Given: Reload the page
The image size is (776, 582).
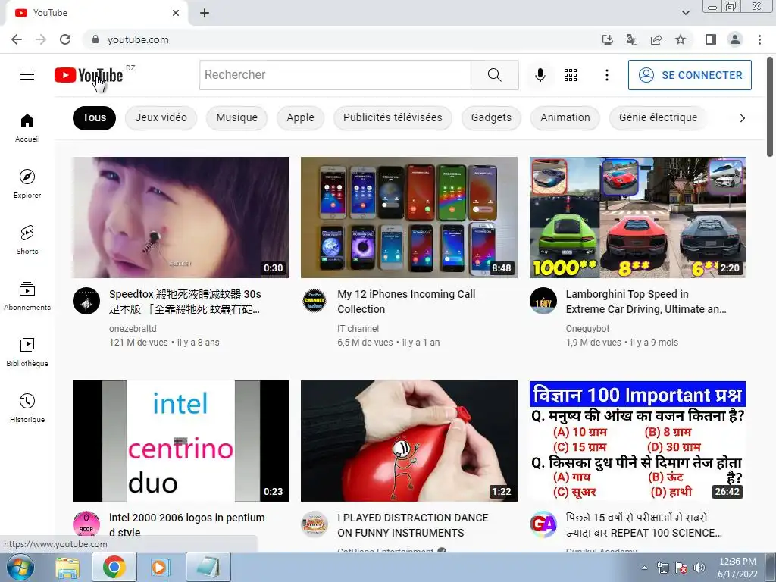Looking at the screenshot, I should click(x=65, y=39).
